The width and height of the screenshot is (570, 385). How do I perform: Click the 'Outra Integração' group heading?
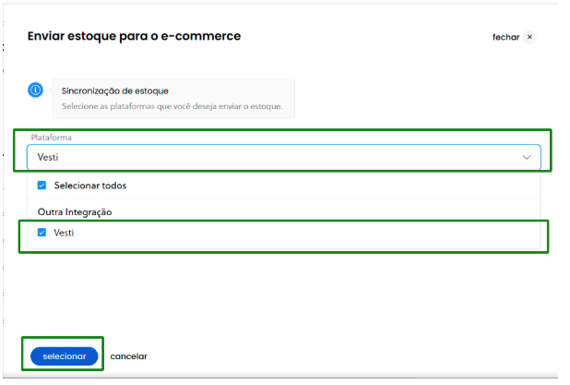click(75, 211)
